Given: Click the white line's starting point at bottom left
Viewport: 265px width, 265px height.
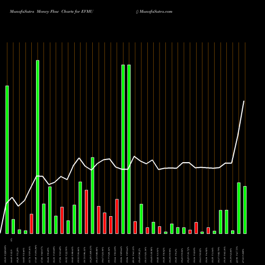Looking at the screenshot, I should coord(1,233).
